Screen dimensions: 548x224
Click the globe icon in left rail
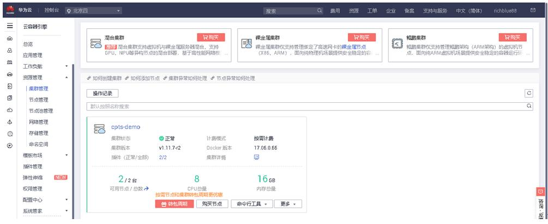click(x=10, y=133)
